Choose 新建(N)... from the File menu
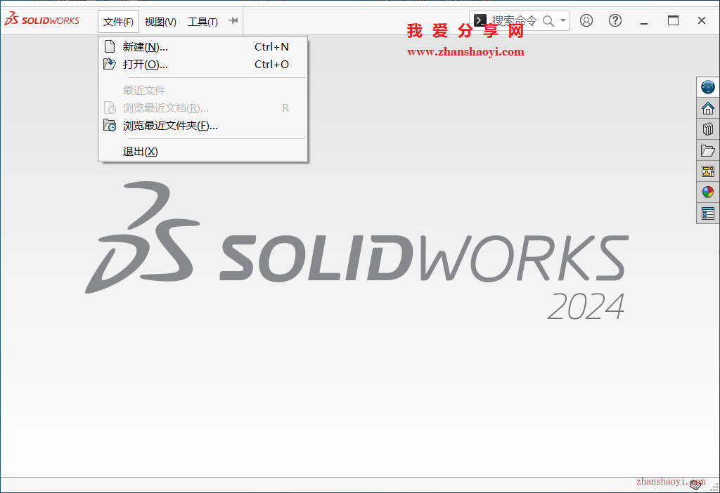 (x=202, y=47)
